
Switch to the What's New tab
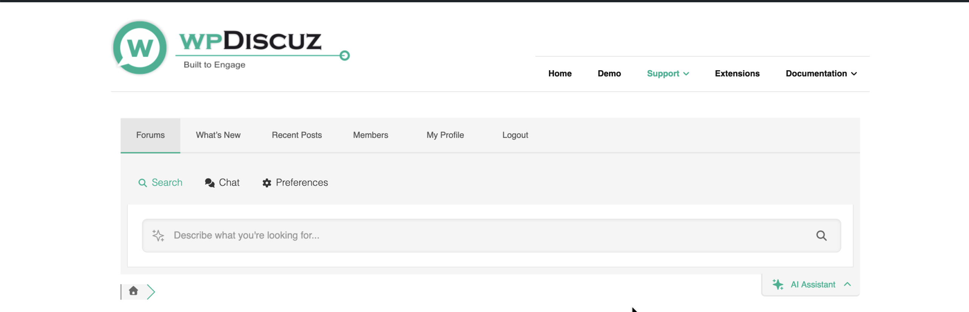[218, 135]
